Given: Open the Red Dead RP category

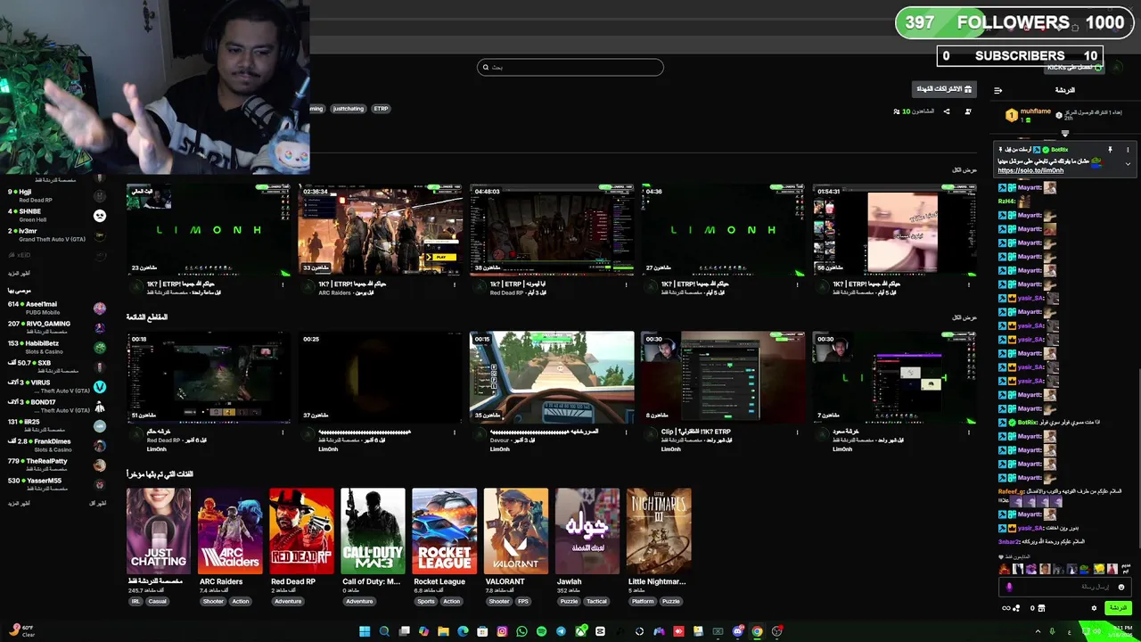Looking at the screenshot, I should (x=301, y=531).
